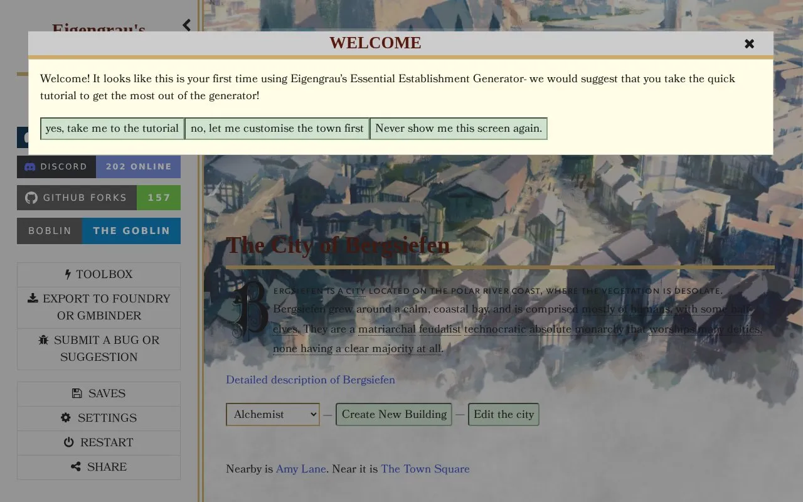
Task: Click the GitHub Forks 157 count
Action: pyautogui.click(x=159, y=198)
